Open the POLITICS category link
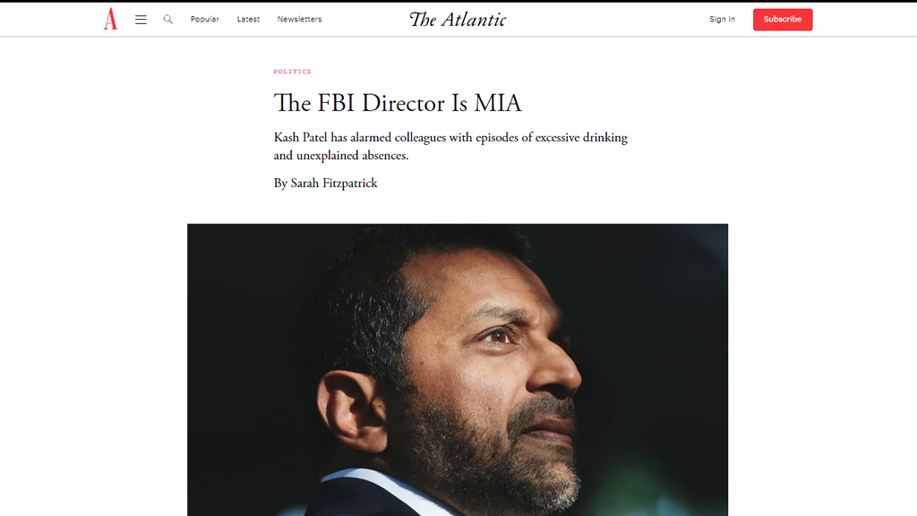 (x=293, y=72)
